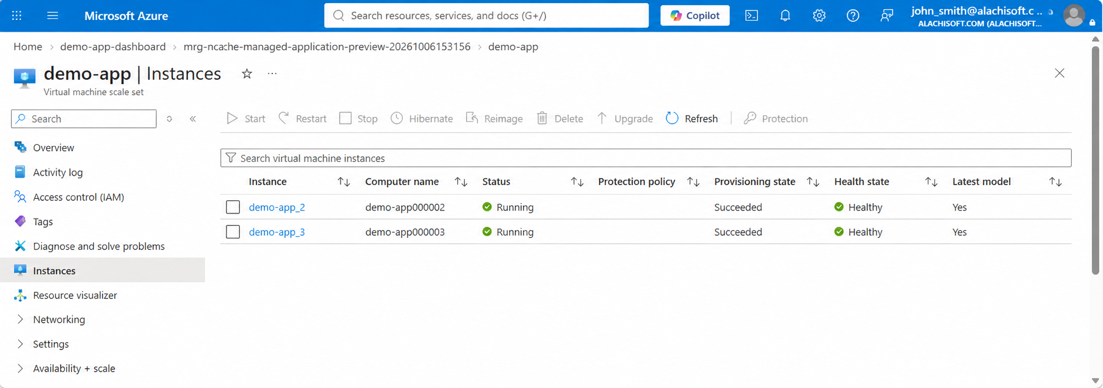This screenshot has height=388, width=1103.
Task: Click Upgrade in the instances toolbar
Action: (625, 118)
